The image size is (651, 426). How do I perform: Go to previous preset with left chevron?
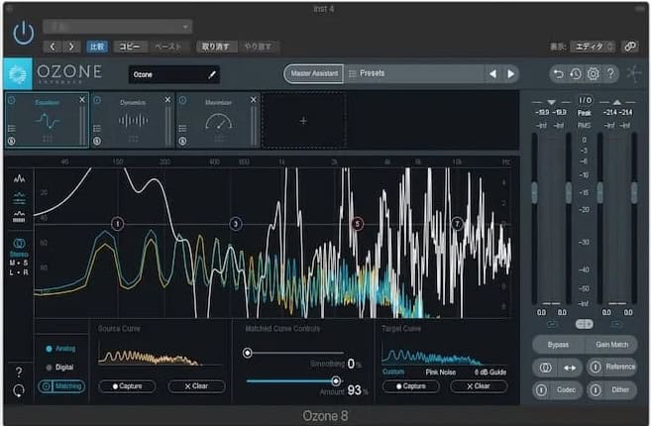coord(53,47)
